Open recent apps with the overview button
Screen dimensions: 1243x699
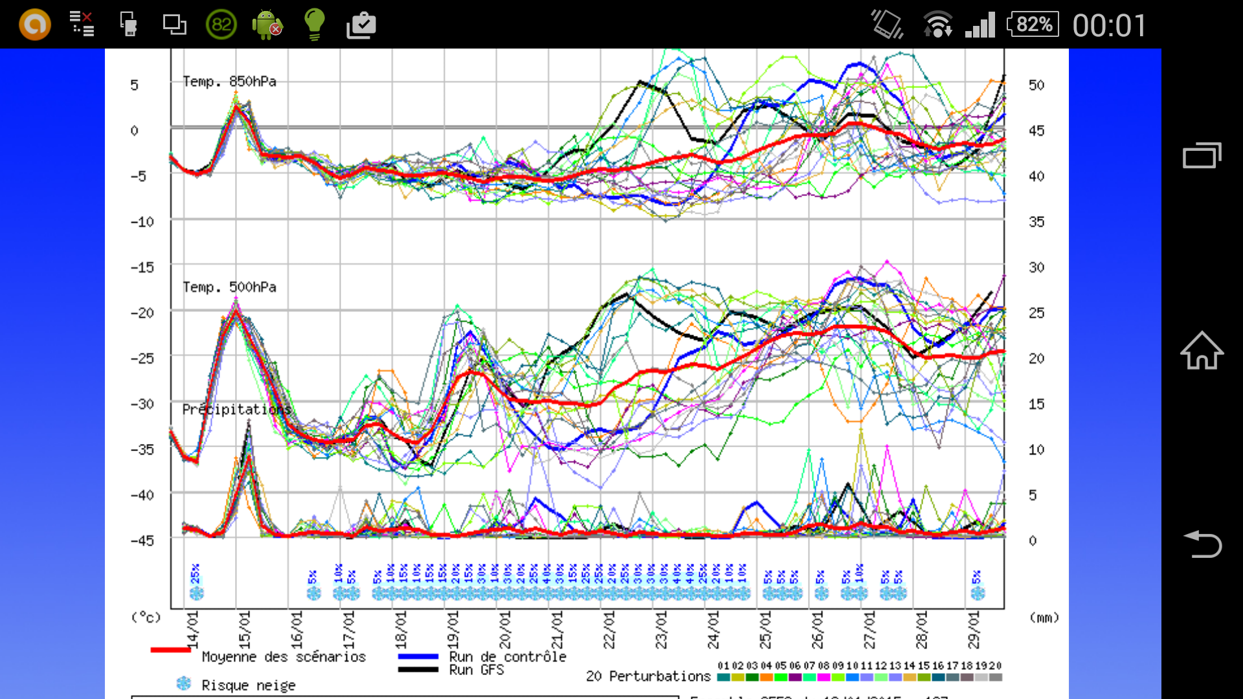(1202, 155)
